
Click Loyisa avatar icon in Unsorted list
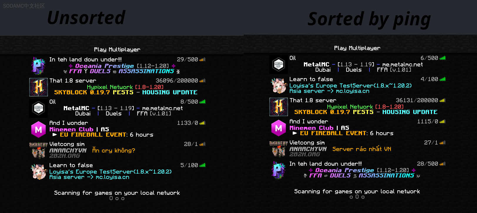tap(39, 172)
